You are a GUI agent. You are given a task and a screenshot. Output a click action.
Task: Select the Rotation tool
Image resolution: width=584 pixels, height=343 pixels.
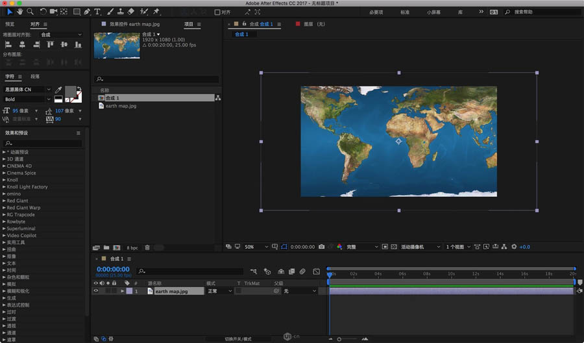[x=43, y=12]
